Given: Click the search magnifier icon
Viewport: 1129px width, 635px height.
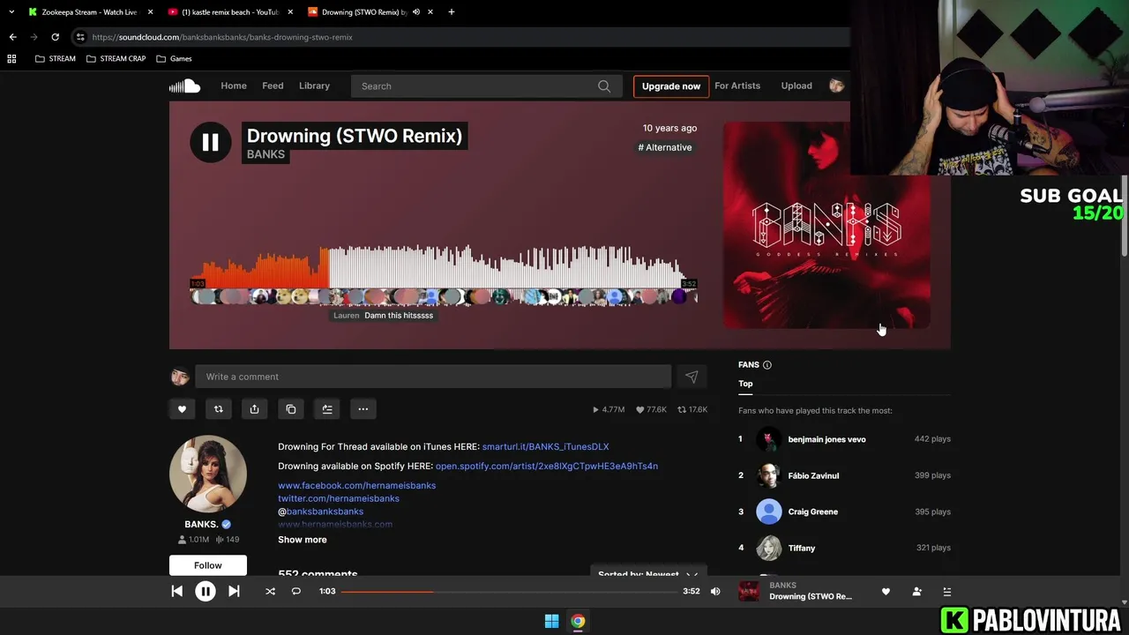Looking at the screenshot, I should tap(604, 86).
